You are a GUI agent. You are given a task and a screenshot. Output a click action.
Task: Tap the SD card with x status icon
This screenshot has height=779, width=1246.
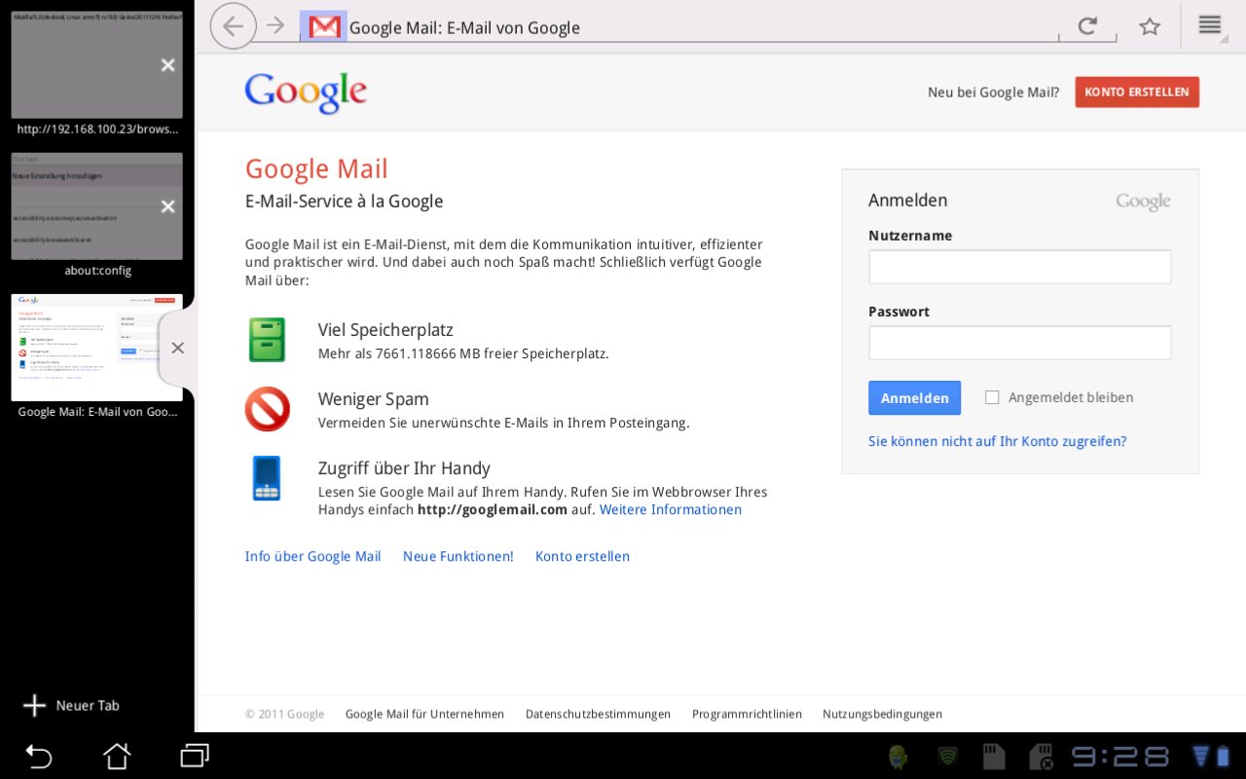coord(1042,757)
